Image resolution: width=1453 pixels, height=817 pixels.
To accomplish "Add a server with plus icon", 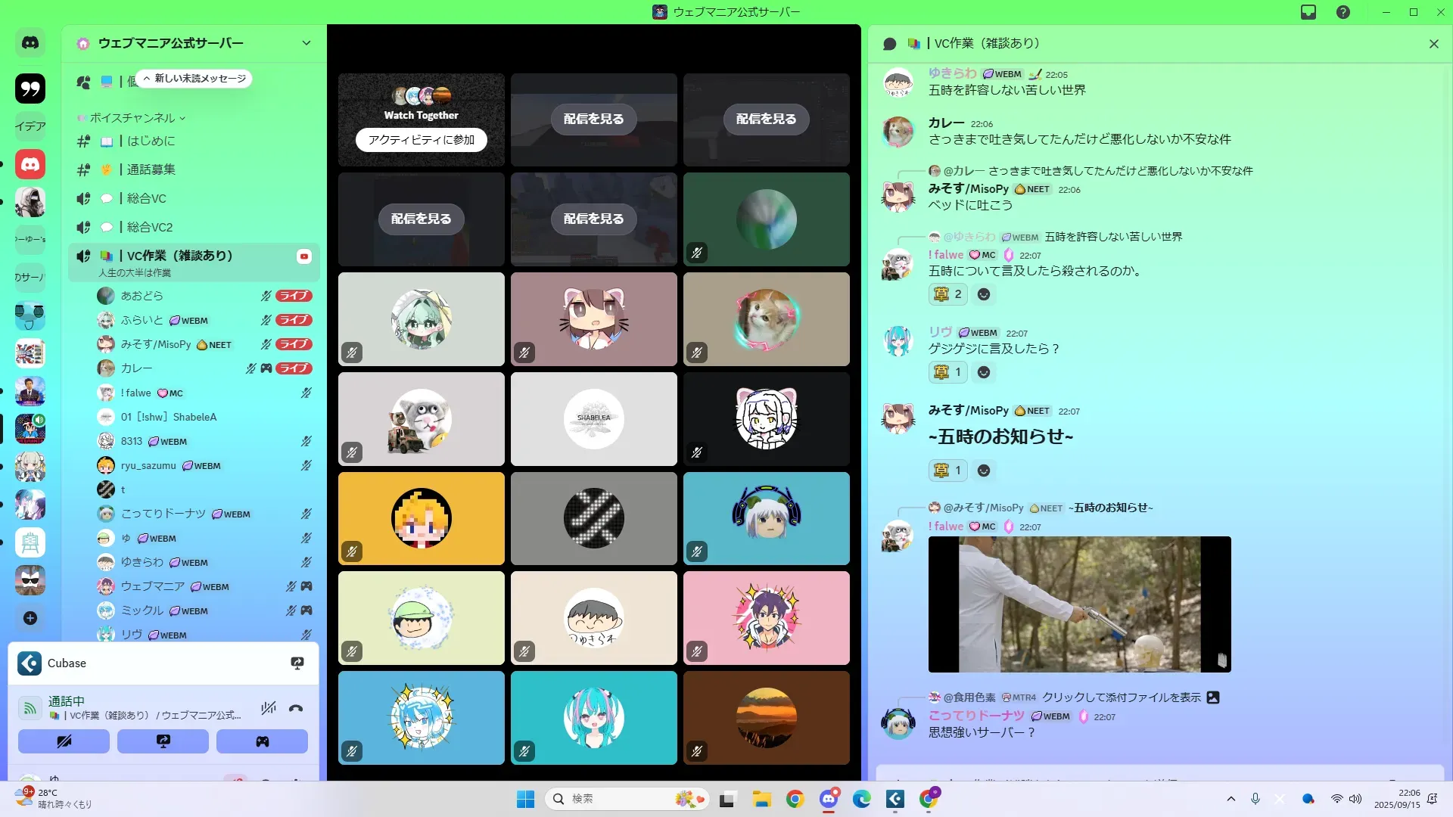I will click(x=30, y=618).
